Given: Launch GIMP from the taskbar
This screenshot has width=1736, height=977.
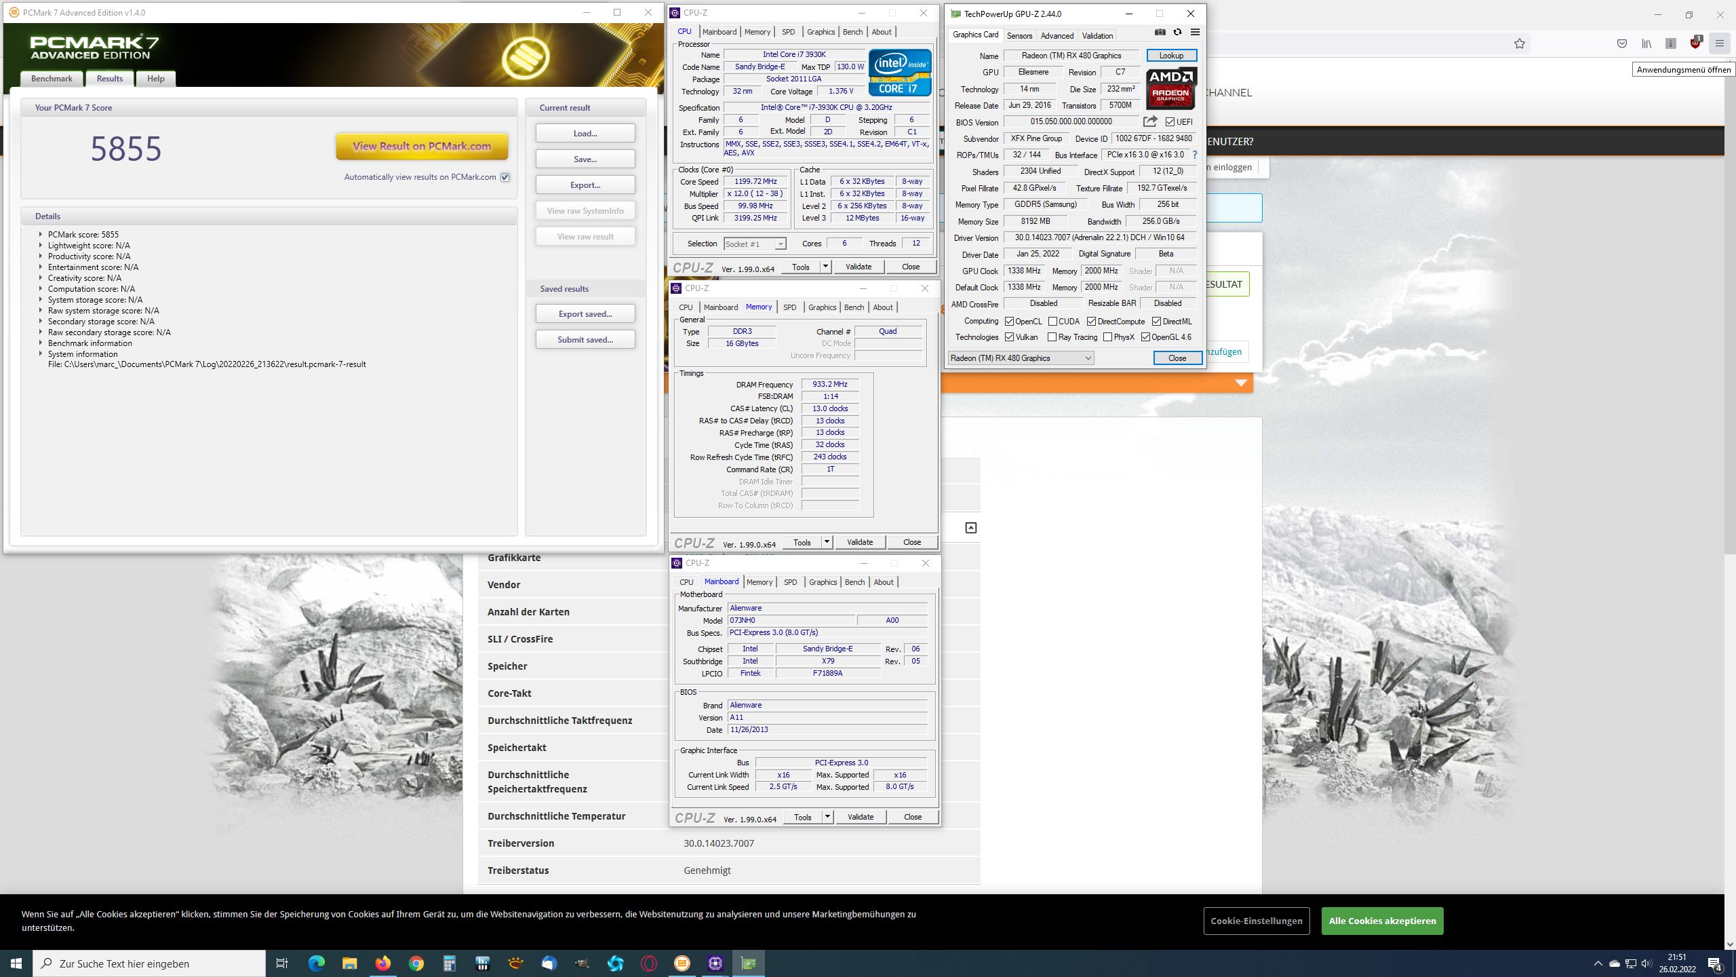Looking at the screenshot, I should pos(582,963).
